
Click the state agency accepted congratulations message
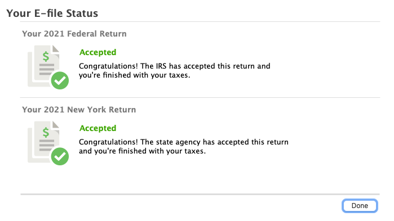(x=184, y=147)
